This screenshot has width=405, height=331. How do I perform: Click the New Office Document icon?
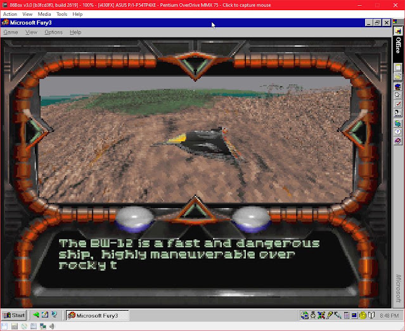[x=398, y=67]
